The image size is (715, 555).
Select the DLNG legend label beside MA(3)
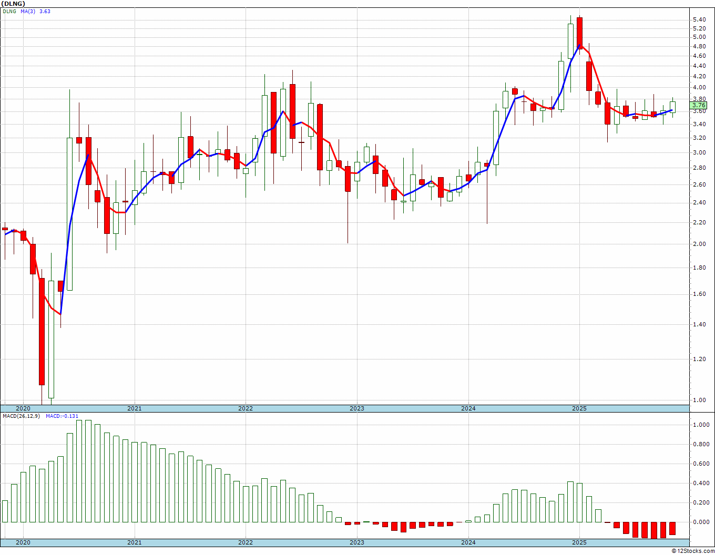pyautogui.click(x=9, y=11)
